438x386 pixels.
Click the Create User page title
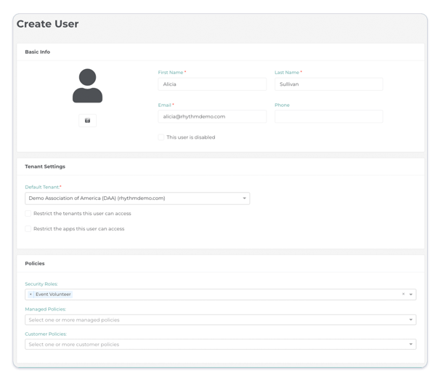tap(47, 24)
